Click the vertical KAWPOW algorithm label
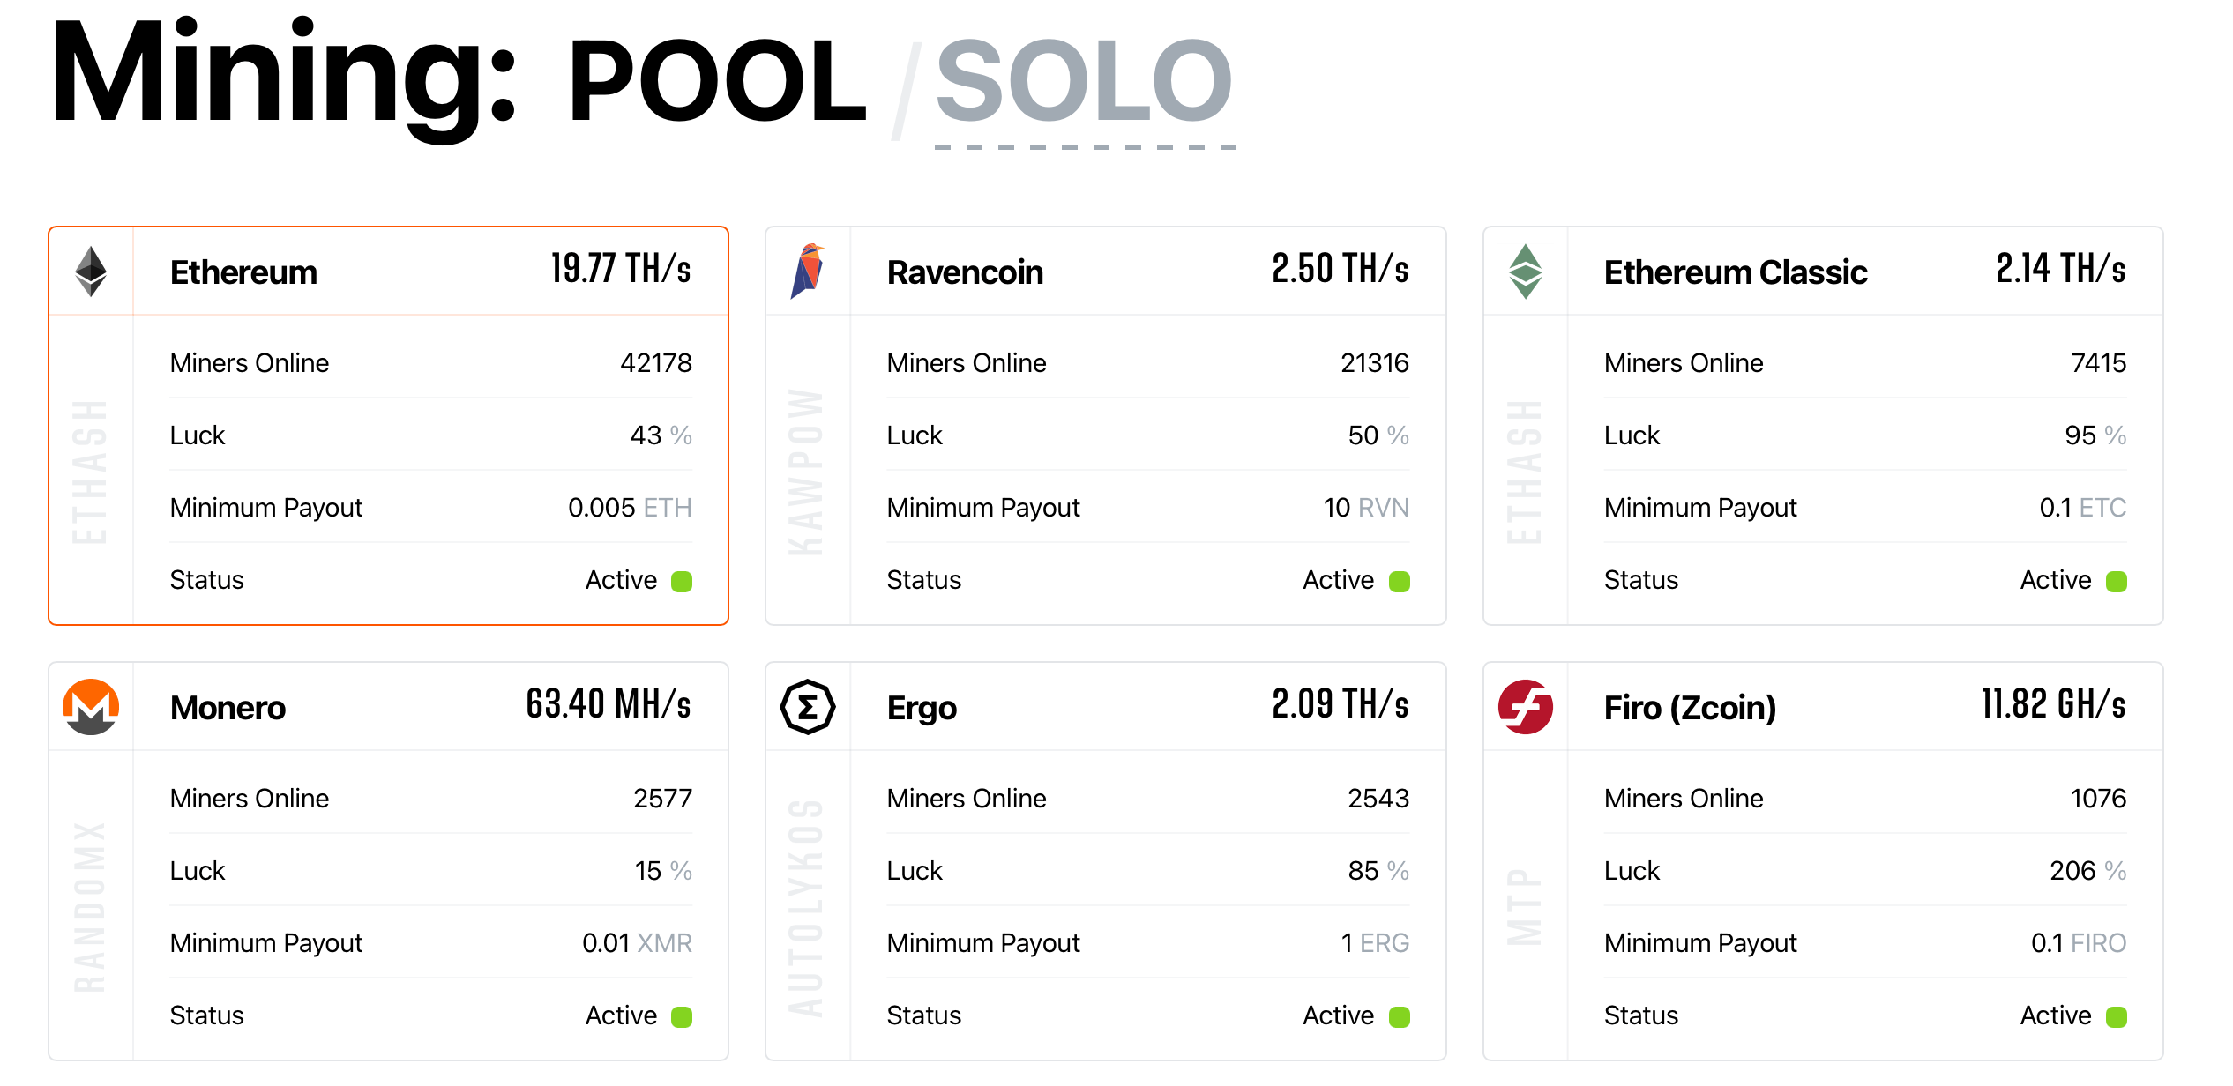Viewport: 2233px width, 1086px height. coord(806,472)
